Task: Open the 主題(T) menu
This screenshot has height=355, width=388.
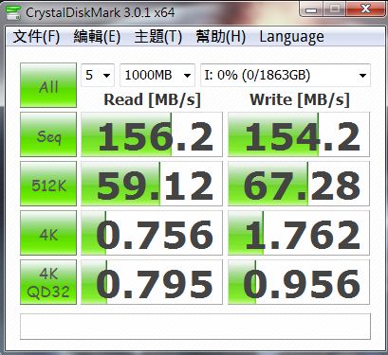Action: [x=157, y=37]
